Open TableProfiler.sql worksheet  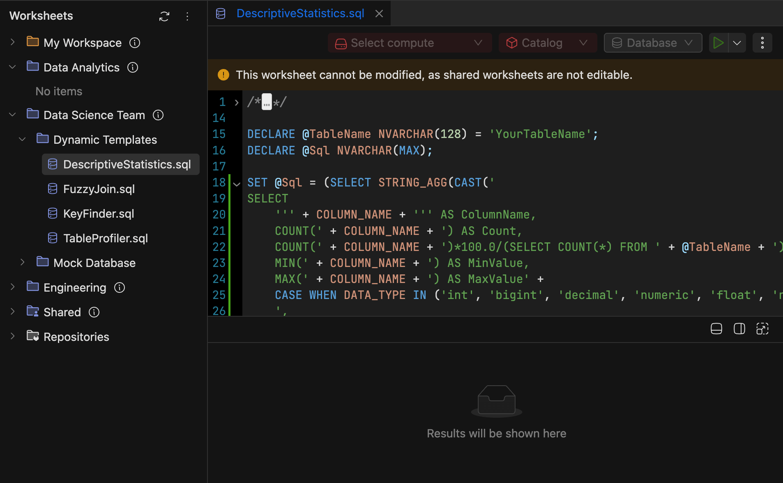pos(106,238)
